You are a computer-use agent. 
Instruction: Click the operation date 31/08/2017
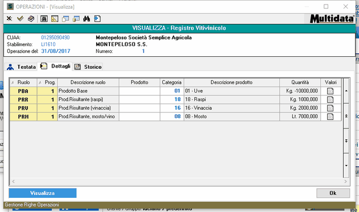56,51
